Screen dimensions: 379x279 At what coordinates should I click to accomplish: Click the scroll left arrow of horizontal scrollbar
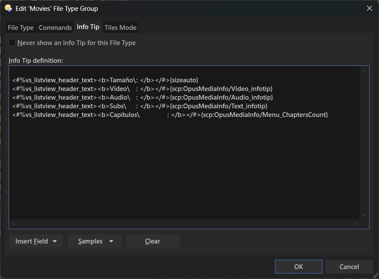(14, 224)
